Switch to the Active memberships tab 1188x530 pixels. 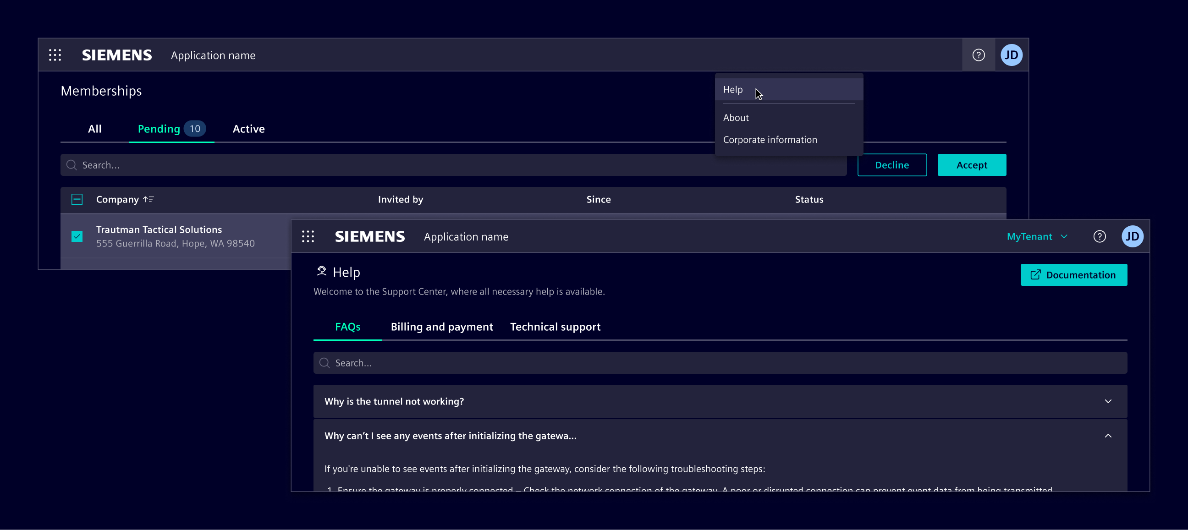[x=248, y=129]
